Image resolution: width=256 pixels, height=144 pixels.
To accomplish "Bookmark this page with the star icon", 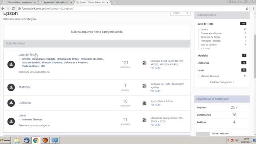I will coord(247,8).
